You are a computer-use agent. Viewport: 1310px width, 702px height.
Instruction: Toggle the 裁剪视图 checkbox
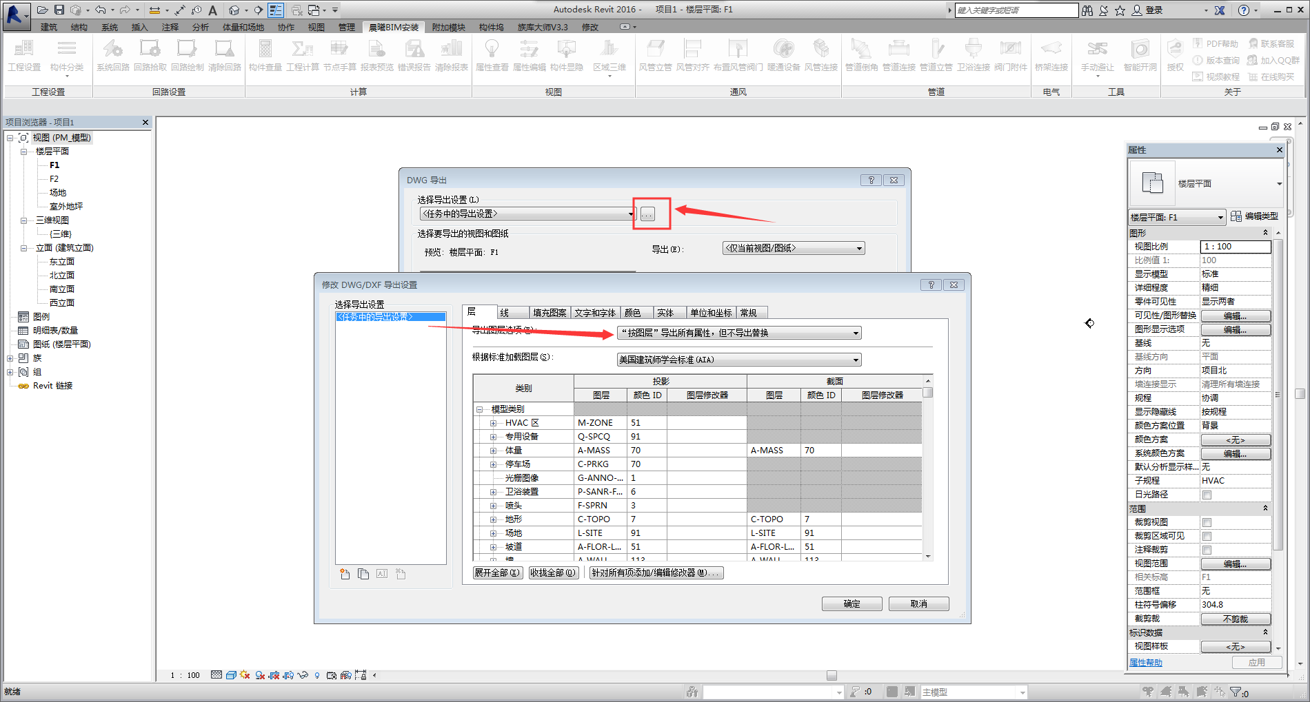[1207, 522]
